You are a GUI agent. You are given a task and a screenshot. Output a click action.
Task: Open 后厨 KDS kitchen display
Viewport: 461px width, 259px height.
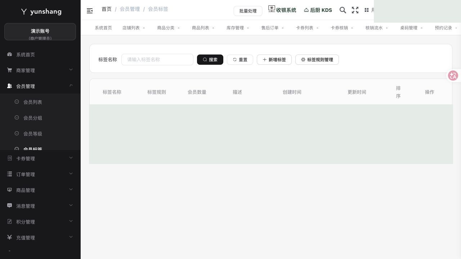tap(318, 10)
